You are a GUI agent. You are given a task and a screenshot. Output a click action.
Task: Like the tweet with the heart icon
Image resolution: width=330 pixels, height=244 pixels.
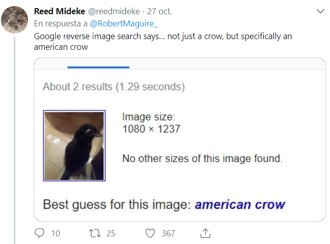pyautogui.click(x=150, y=233)
